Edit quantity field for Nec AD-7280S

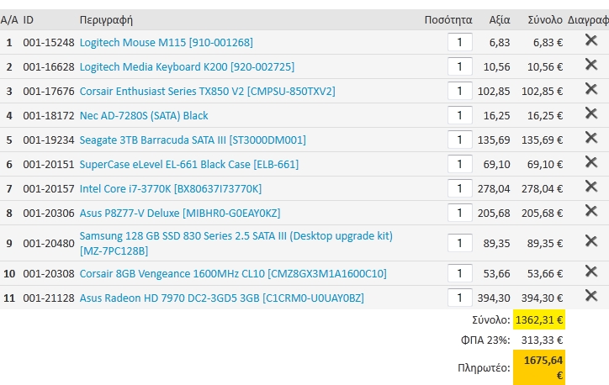pos(460,115)
